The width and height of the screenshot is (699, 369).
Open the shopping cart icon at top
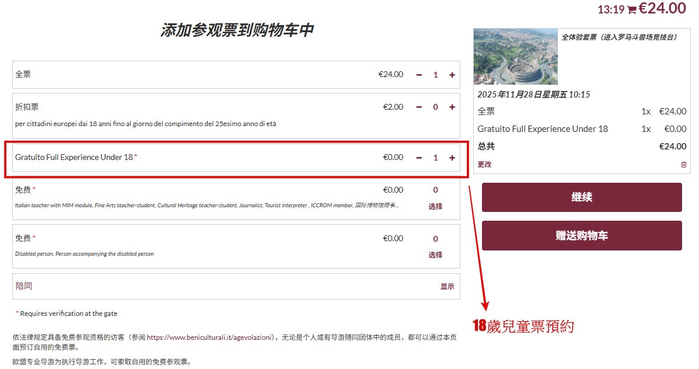[x=631, y=10]
